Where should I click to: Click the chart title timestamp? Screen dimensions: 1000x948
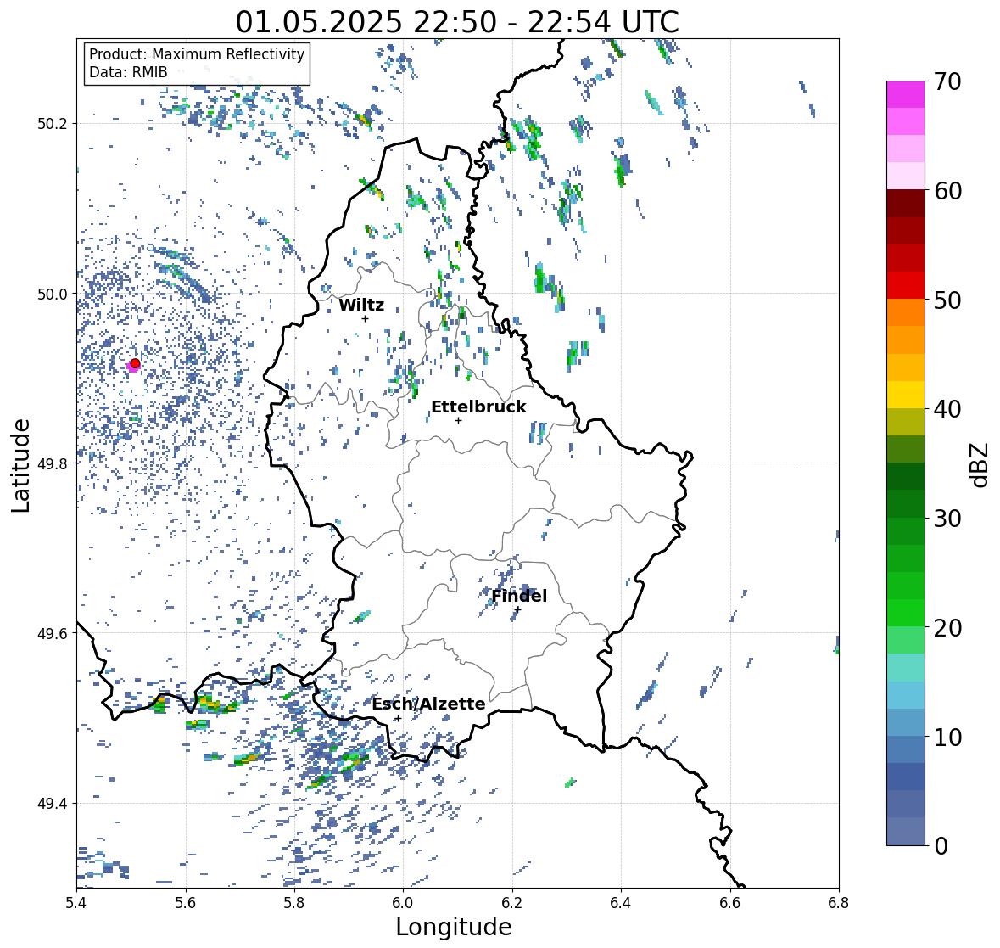(x=457, y=22)
